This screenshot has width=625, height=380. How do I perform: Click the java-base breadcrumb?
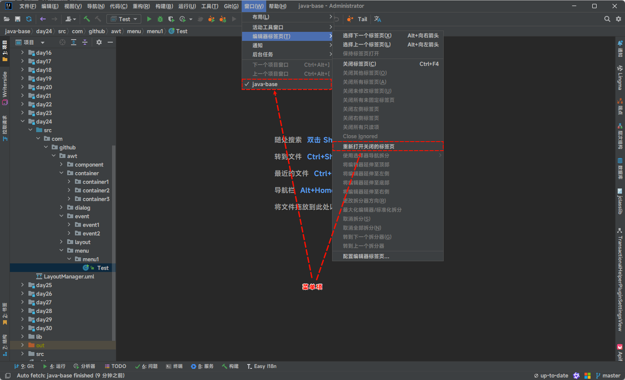(18, 31)
